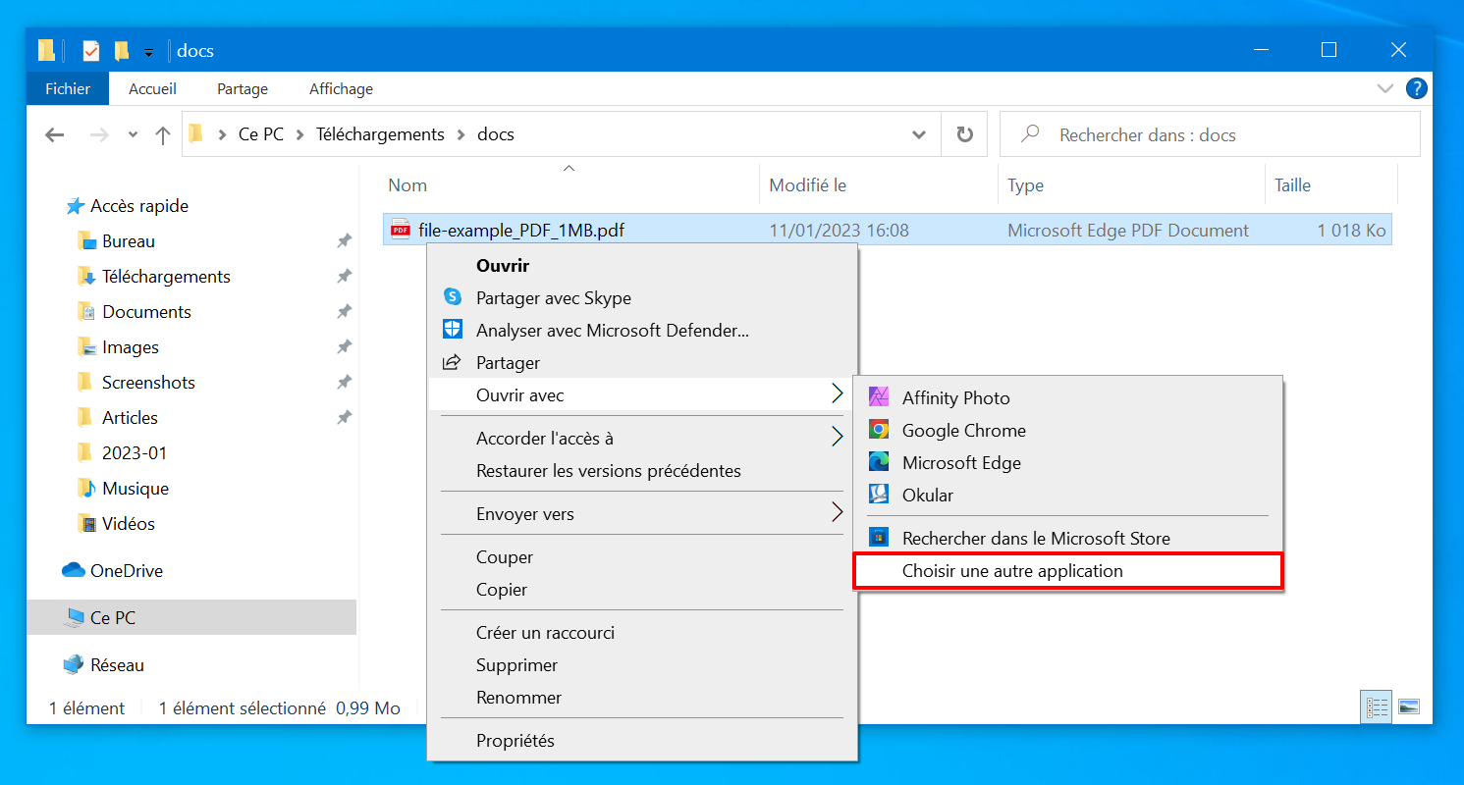Choose Analyser avec Microsoft Defender
This screenshot has height=785, width=1464.
click(x=642, y=331)
